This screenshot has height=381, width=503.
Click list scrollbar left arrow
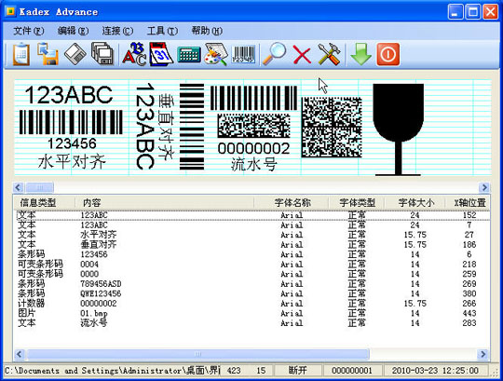click(20, 354)
